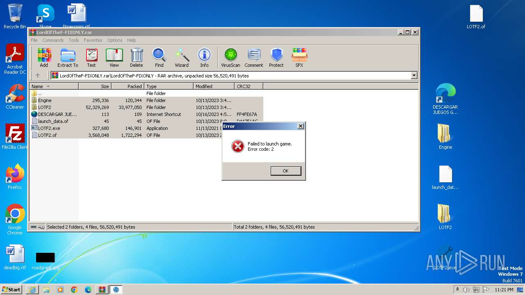Sort by Type column header
The image size is (525, 295).
tap(169, 86)
